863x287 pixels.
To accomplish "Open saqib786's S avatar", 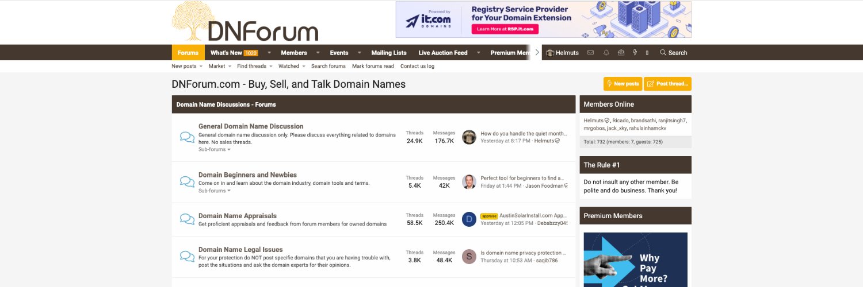I will pyautogui.click(x=469, y=257).
